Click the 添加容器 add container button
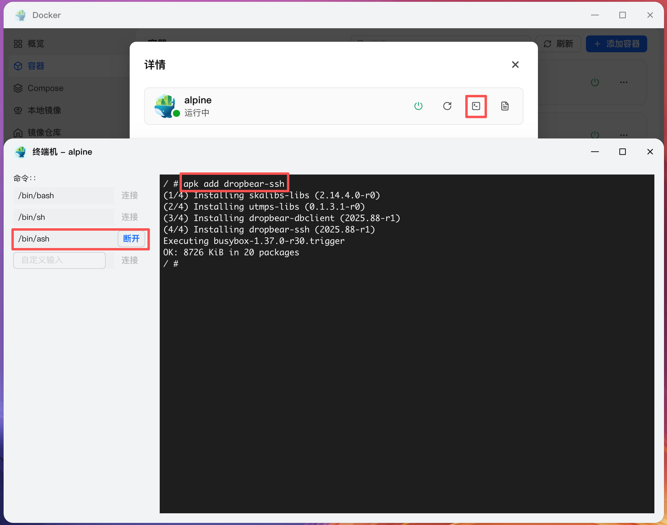 616,44
